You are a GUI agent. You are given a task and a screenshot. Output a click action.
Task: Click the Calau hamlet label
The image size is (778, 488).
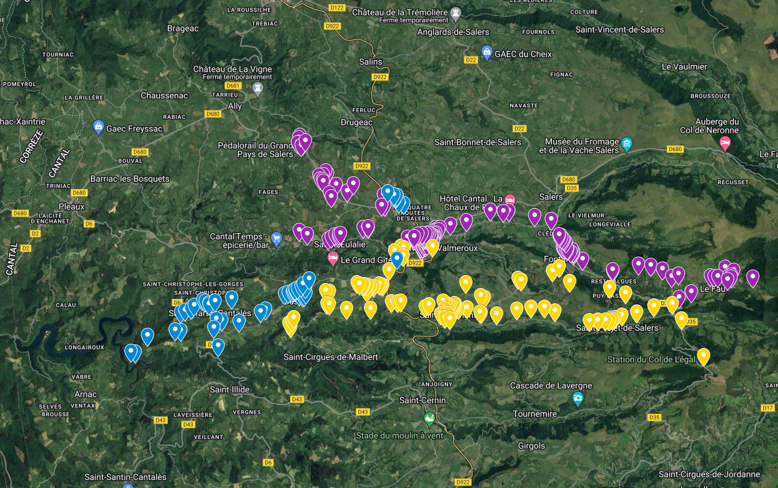[x=66, y=305]
